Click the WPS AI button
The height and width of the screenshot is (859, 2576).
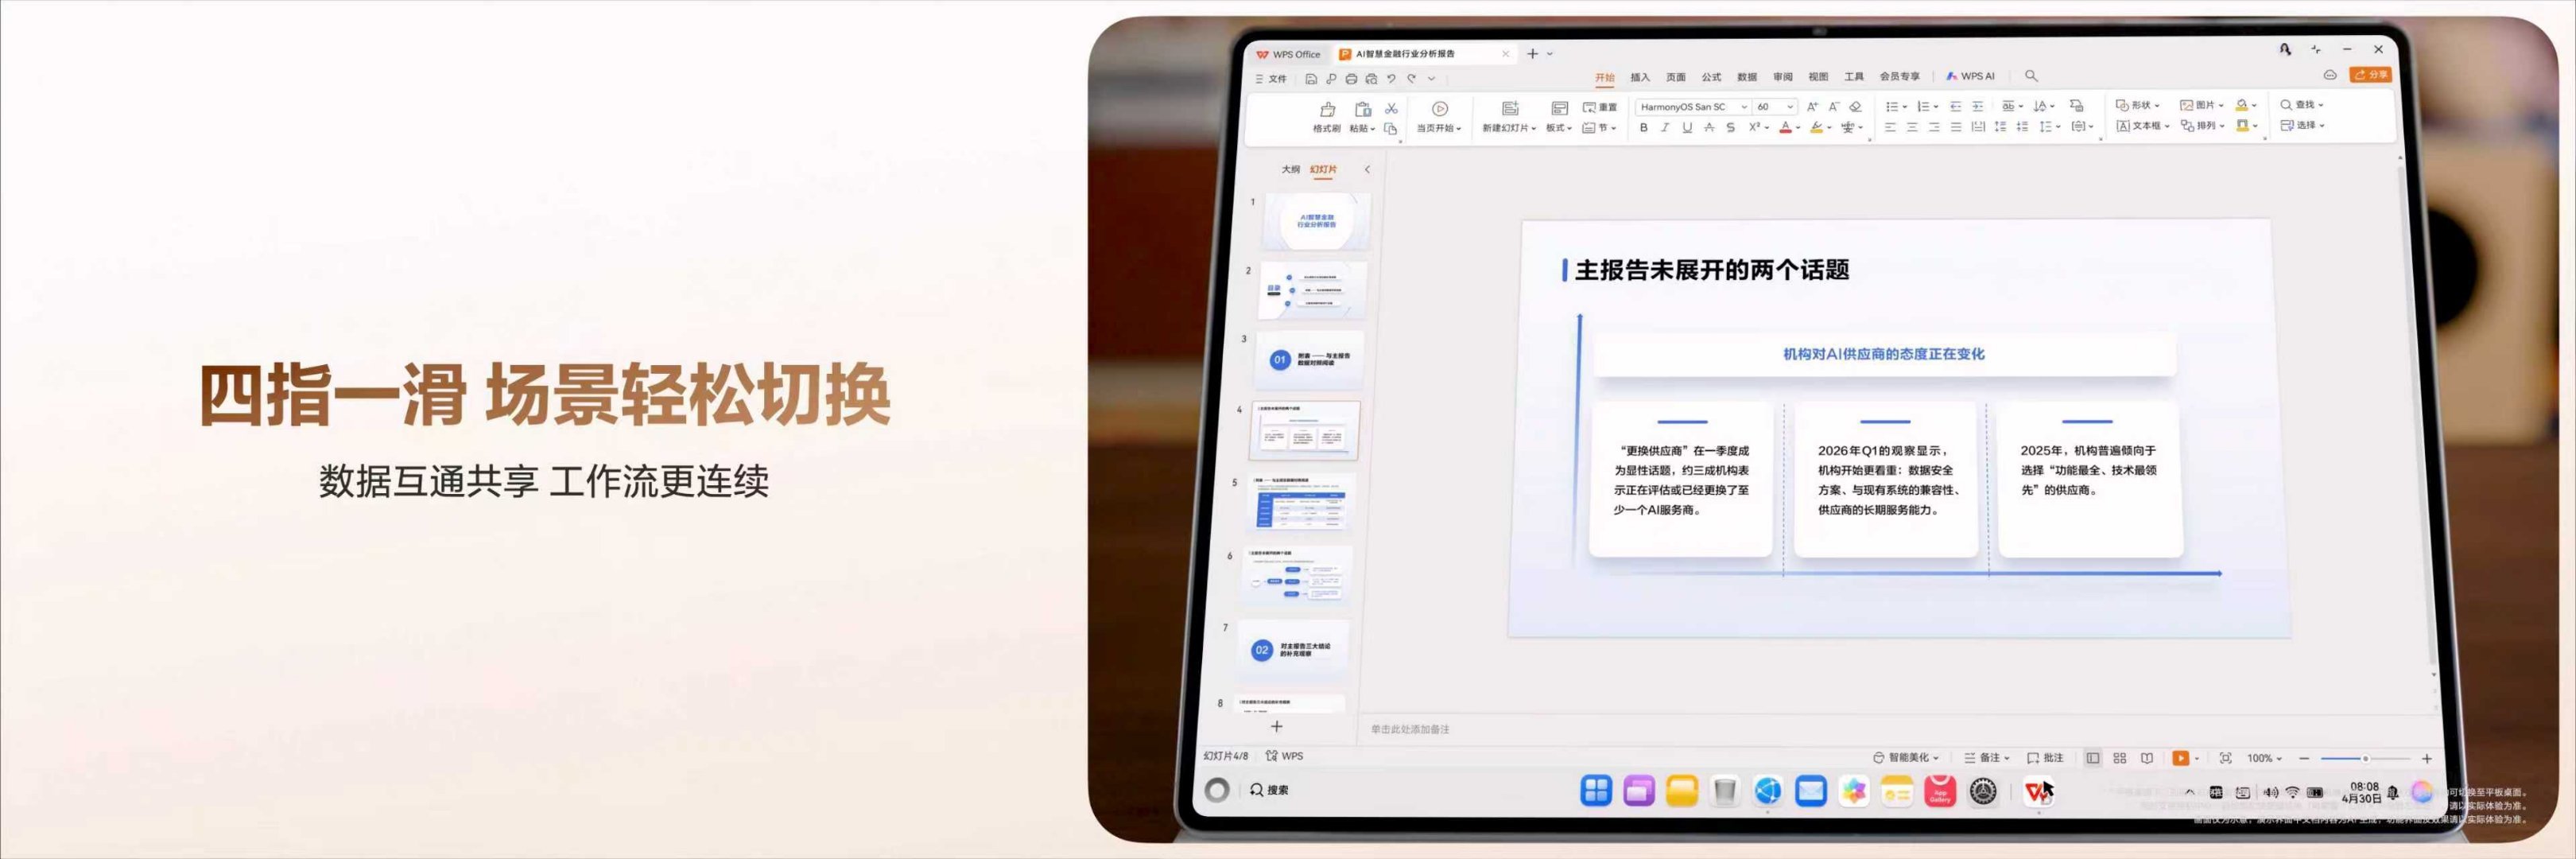coord(1970,76)
